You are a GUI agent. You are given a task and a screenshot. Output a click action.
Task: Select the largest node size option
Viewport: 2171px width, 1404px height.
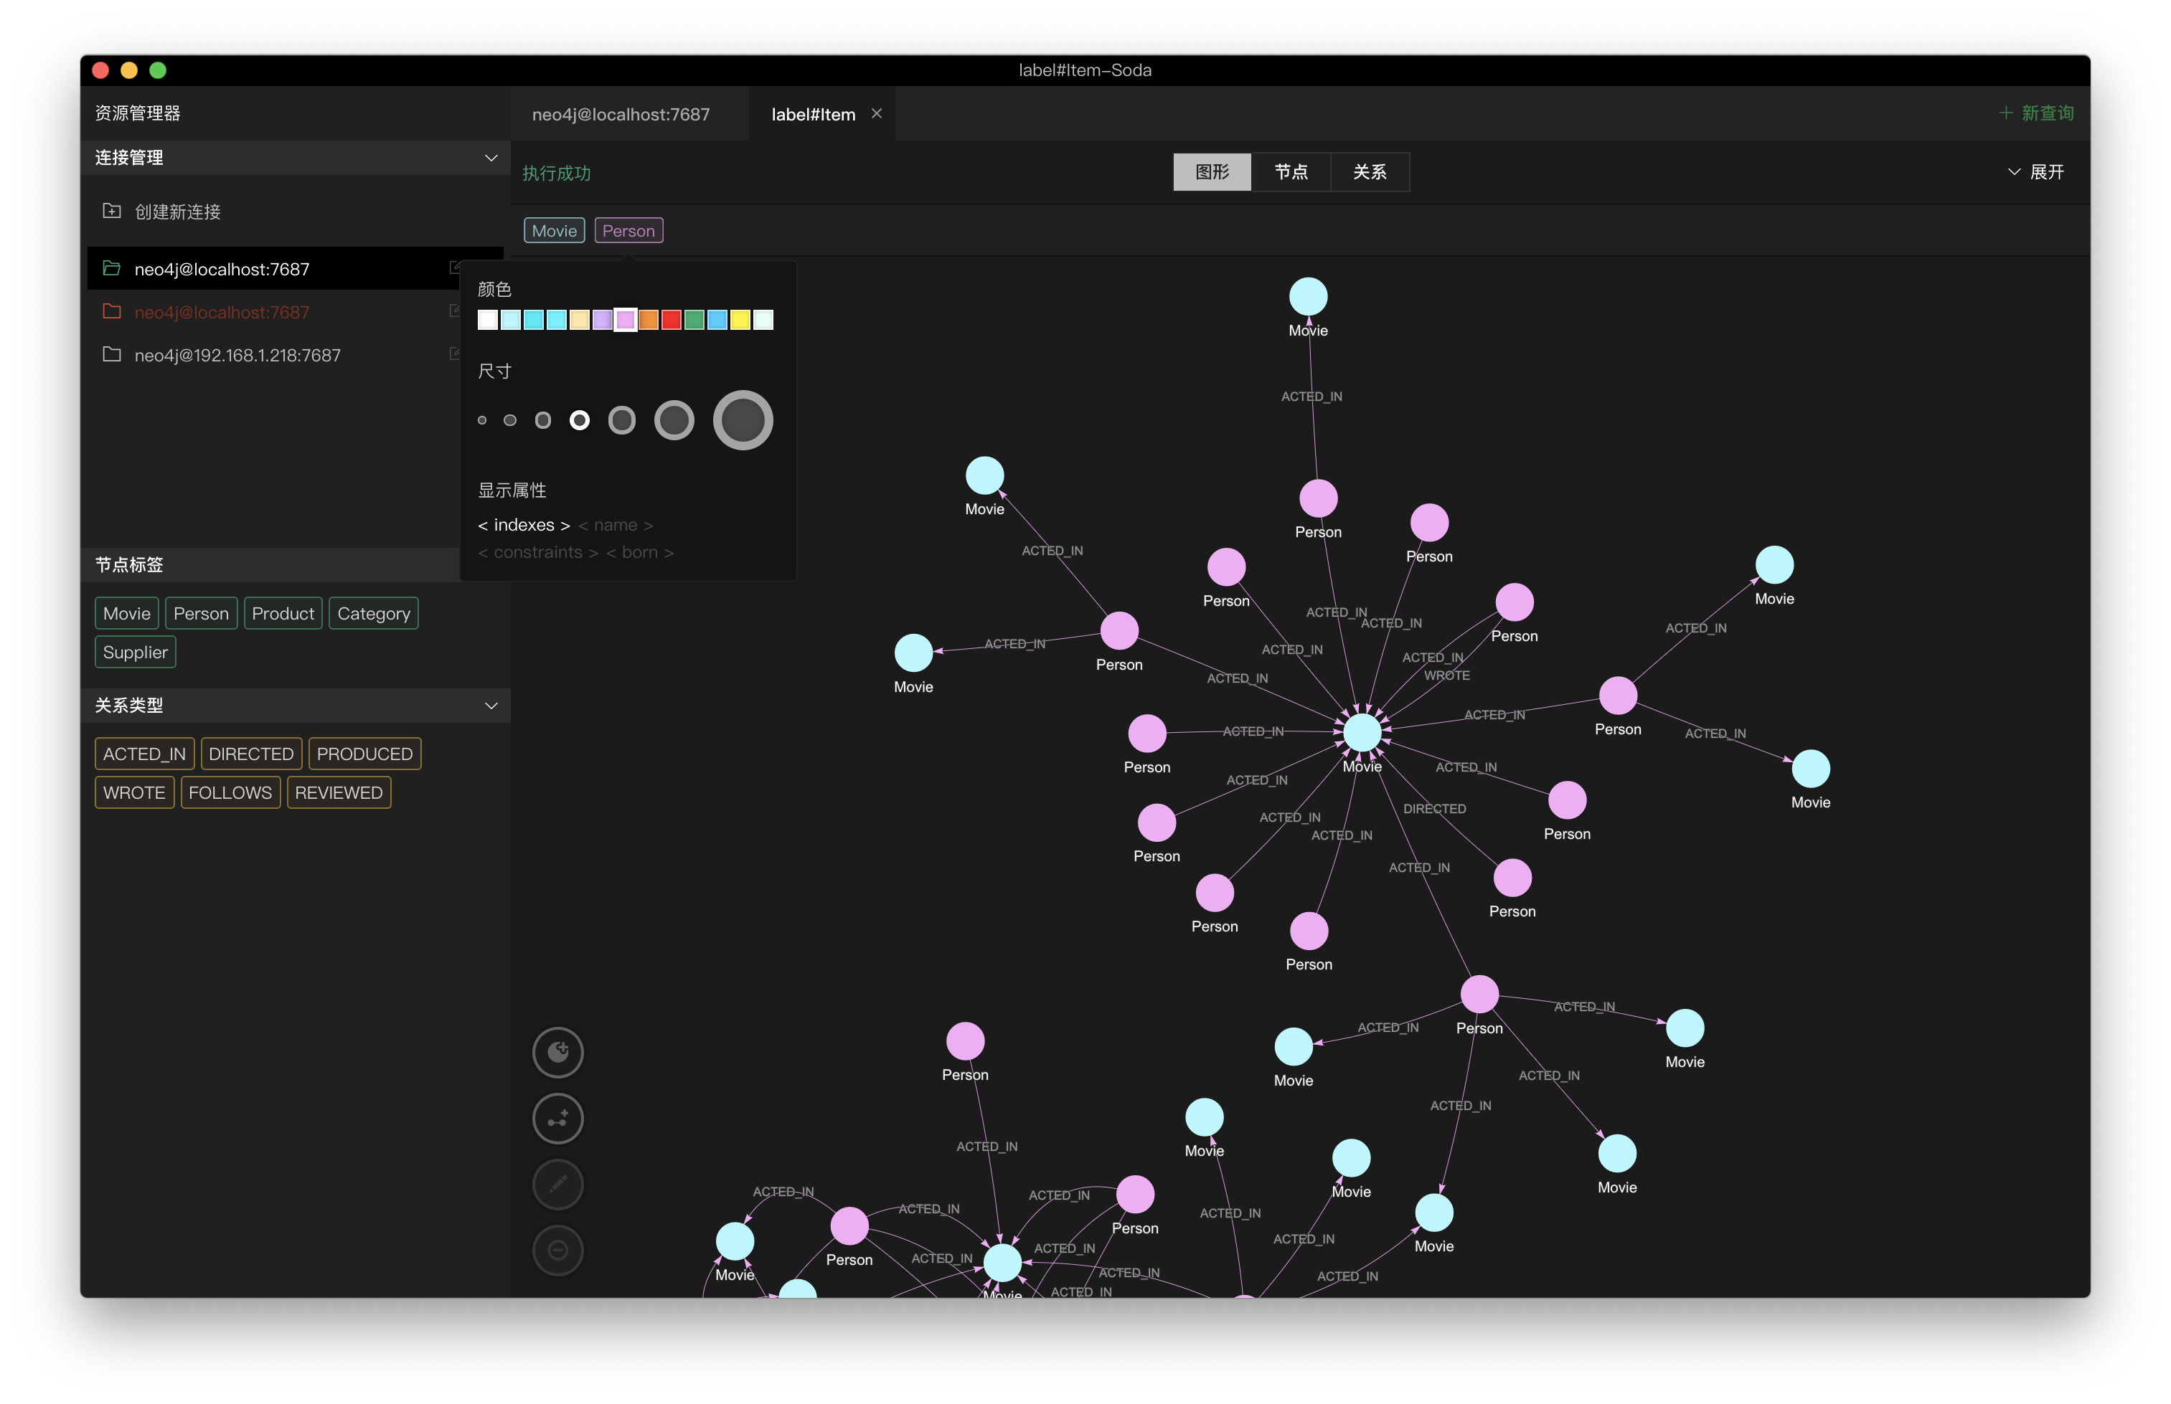coord(743,420)
